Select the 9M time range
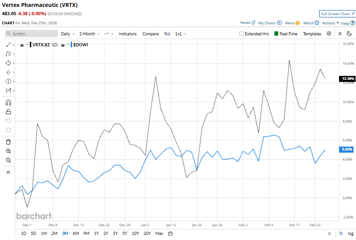This screenshot has height=240, width=356. click(86, 234)
